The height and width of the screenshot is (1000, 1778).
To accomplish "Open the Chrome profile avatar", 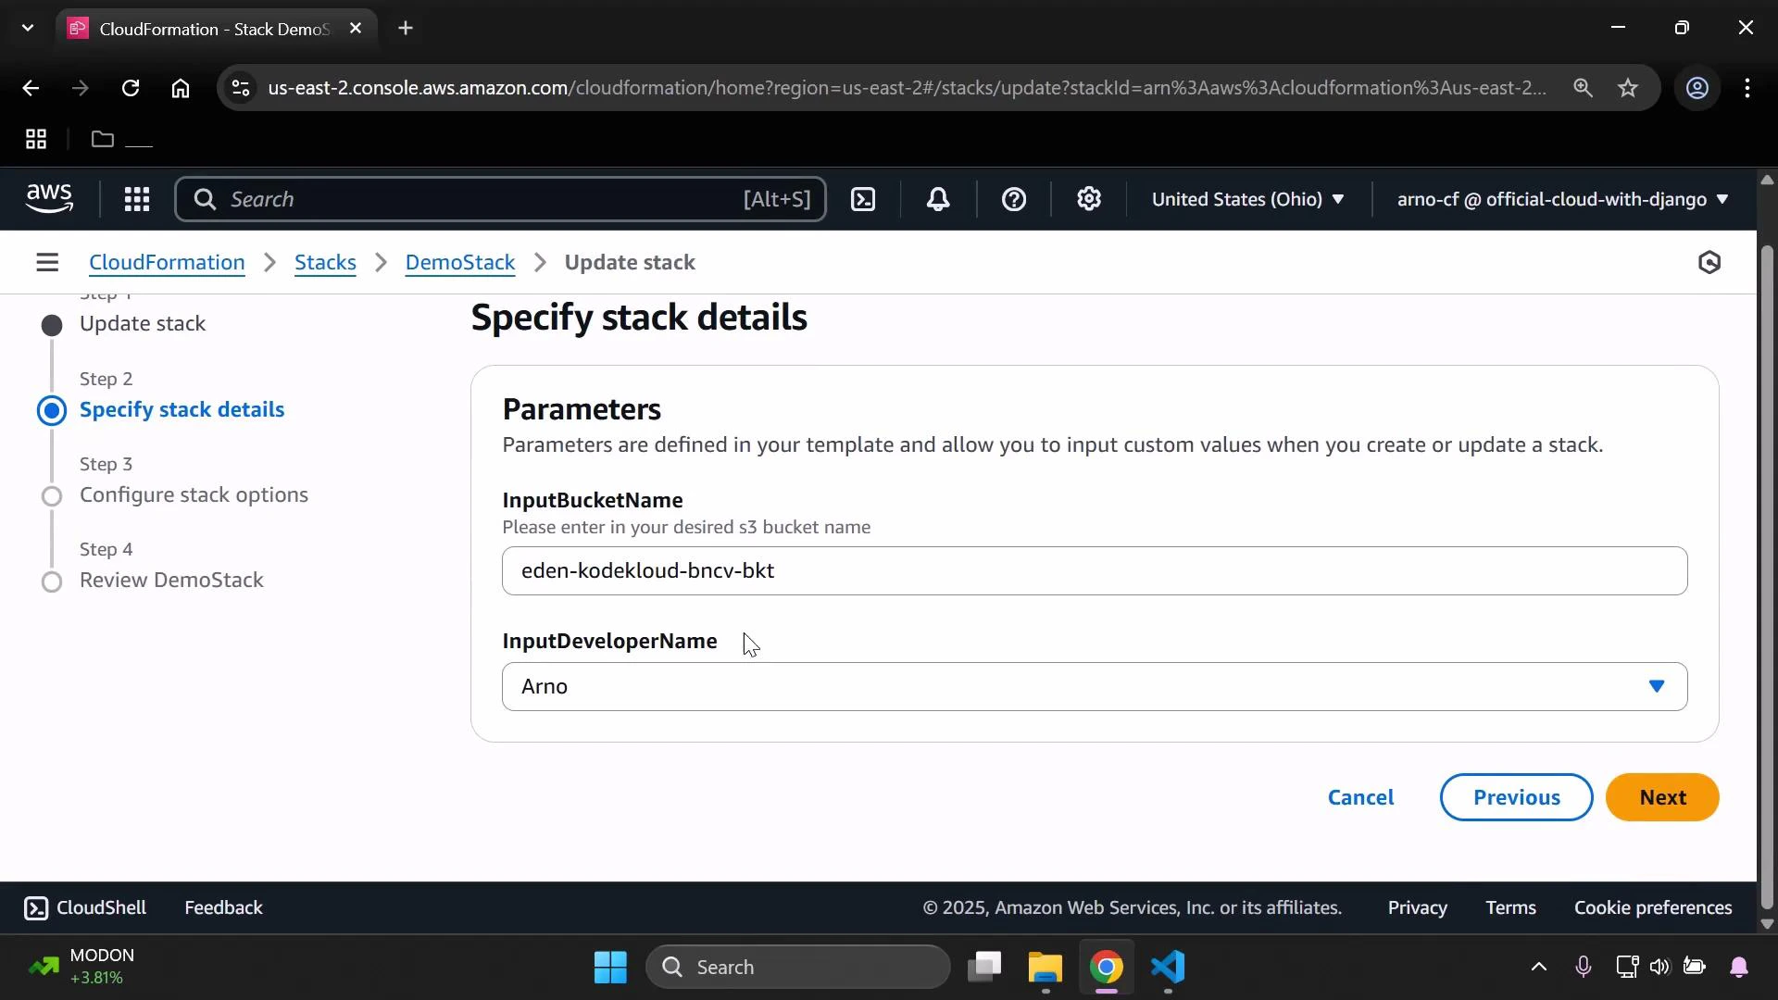I will click(1697, 88).
